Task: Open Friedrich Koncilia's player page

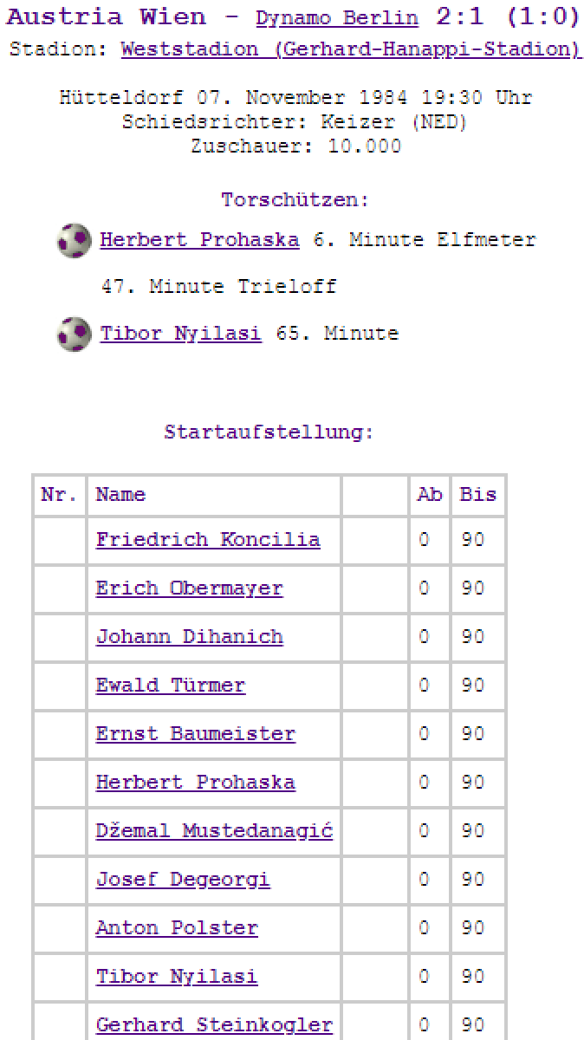Action: 208,540
